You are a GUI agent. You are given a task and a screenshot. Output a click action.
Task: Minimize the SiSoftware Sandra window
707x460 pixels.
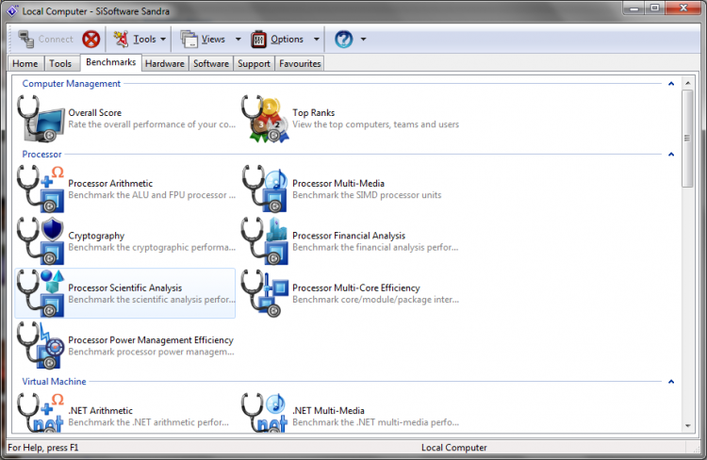(634, 8)
